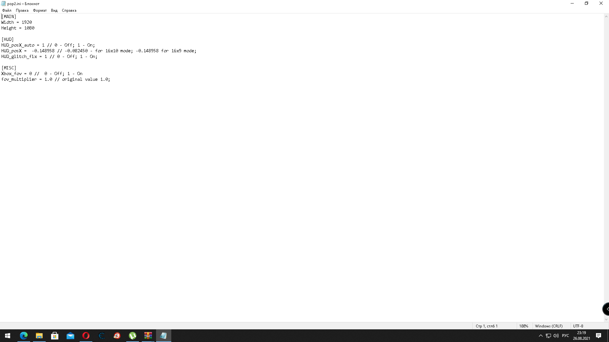The height and width of the screenshot is (342, 609).
Task: Expand hidden system tray icons
Action: (541, 336)
